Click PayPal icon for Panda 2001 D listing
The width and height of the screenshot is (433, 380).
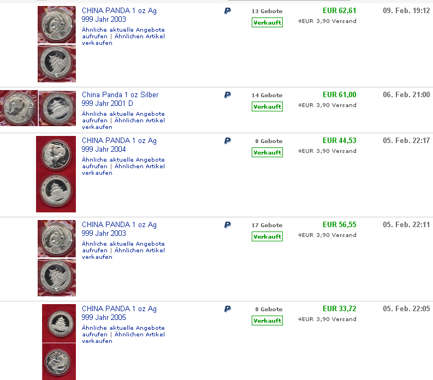tap(227, 95)
